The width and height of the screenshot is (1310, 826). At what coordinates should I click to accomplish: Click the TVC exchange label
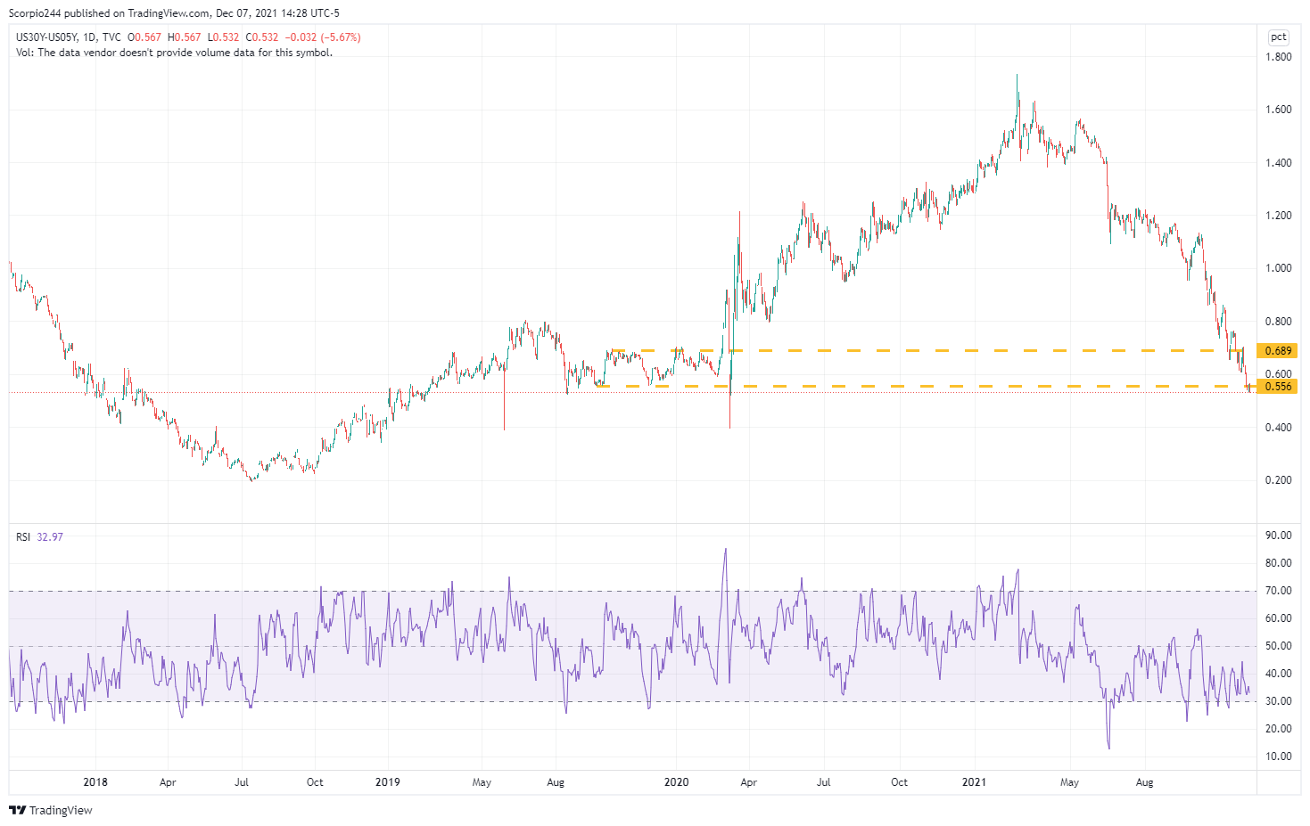click(111, 37)
